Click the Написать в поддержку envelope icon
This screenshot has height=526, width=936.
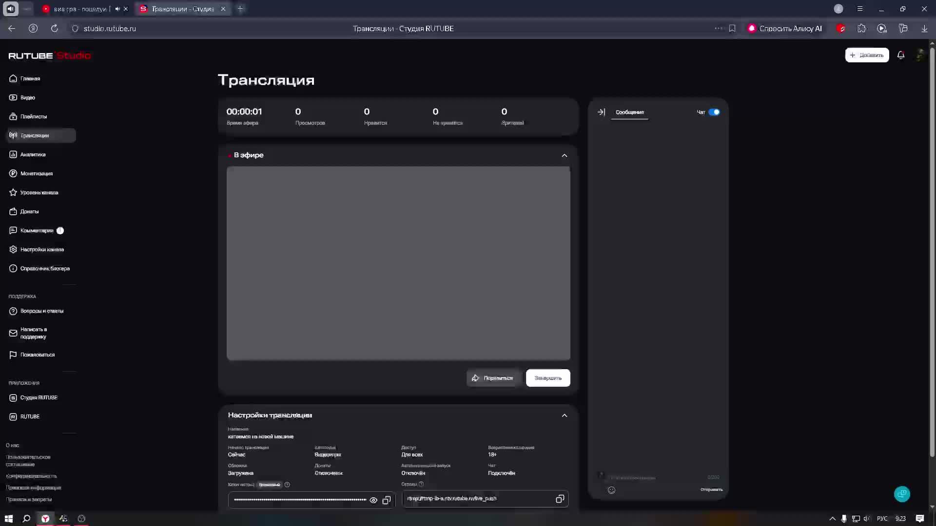click(x=13, y=333)
